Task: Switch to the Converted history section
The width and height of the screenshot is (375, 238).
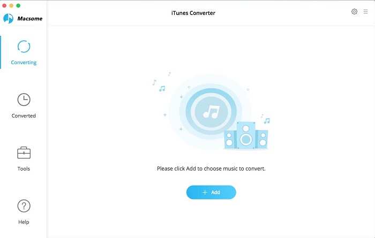Action: [24, 106]
